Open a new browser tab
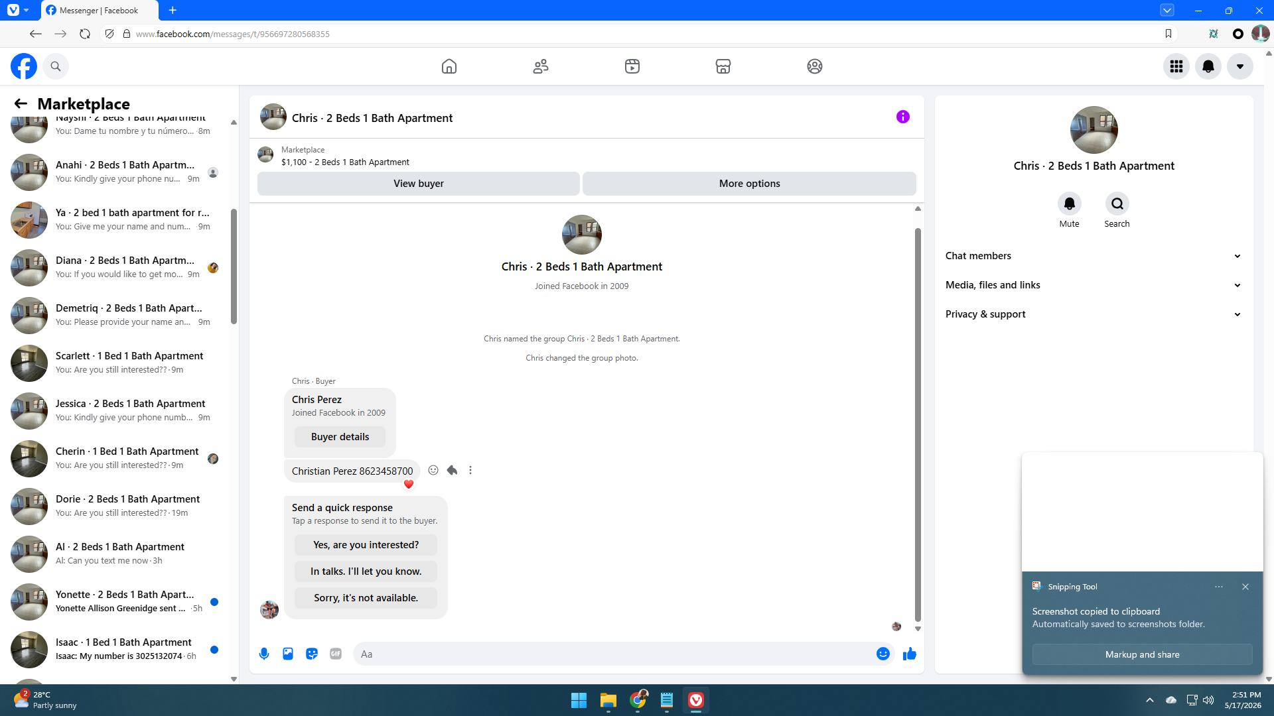This screenshot has width=1274, height=716. 173,11
